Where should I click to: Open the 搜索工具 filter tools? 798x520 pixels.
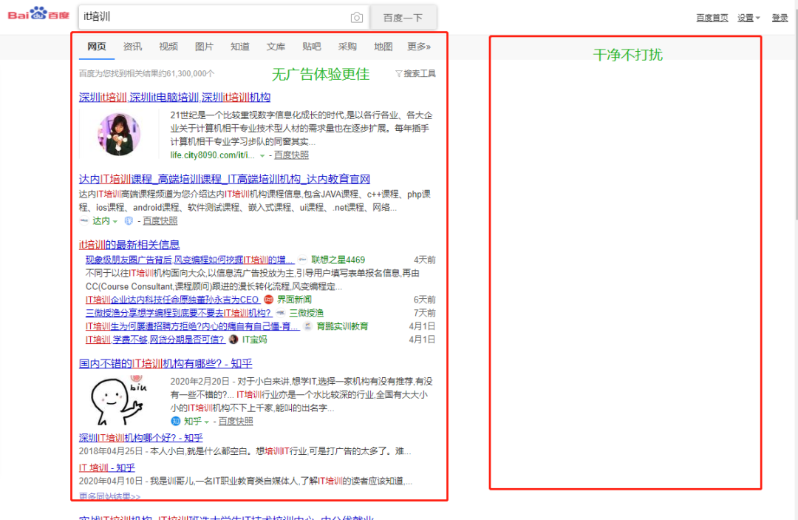[x=415, y=74]
